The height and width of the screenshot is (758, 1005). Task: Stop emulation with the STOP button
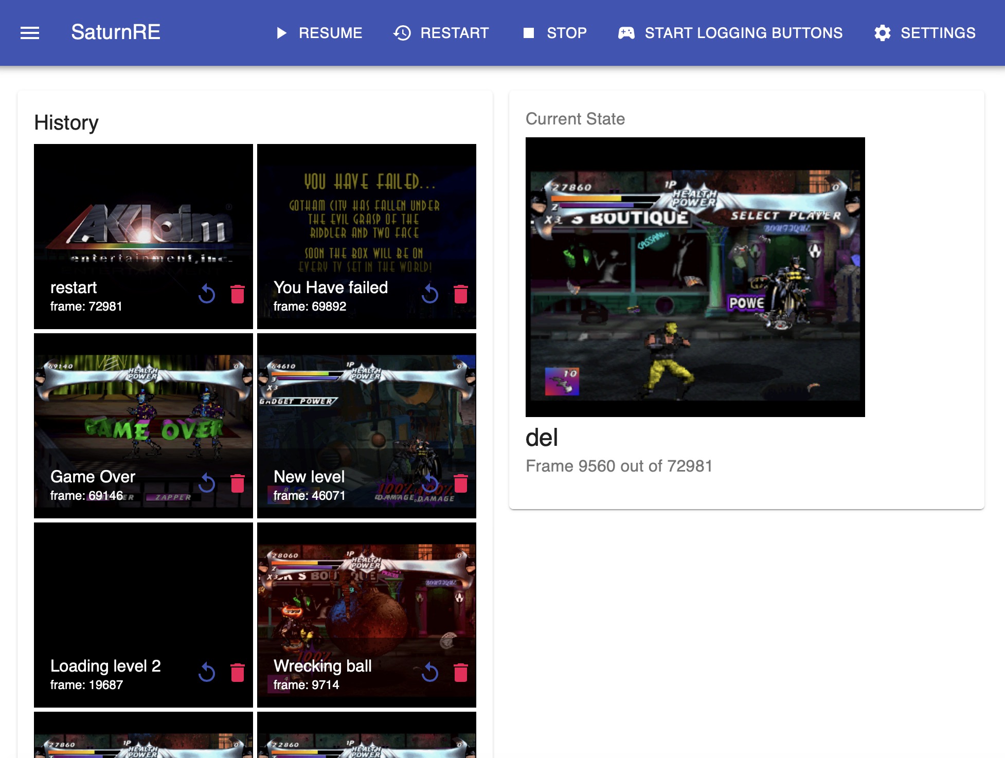tap(554, 33)
